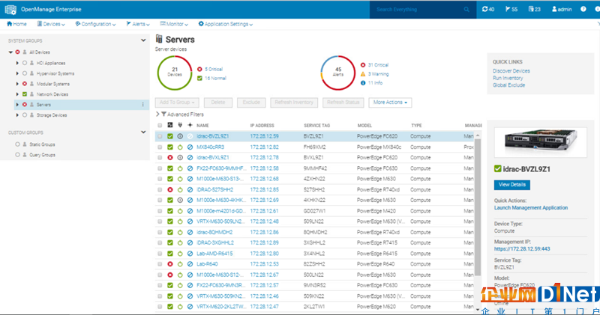Click the servers table vertical scrollbar
The height and width of the screenshot is (315, 600).
(x=478, y=207)
